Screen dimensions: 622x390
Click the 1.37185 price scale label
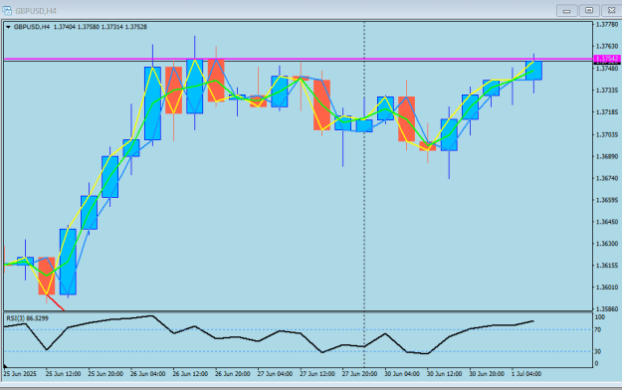607,112
